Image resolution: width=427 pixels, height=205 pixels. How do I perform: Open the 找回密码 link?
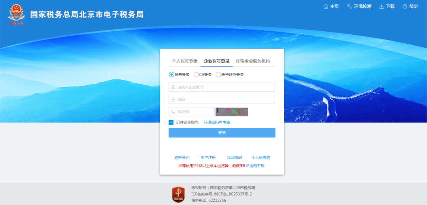tap(234, 158)
